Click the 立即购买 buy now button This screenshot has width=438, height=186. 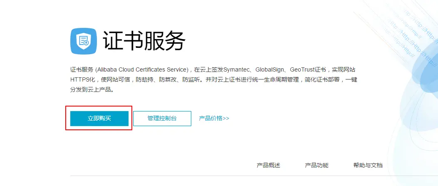point(99,119)
